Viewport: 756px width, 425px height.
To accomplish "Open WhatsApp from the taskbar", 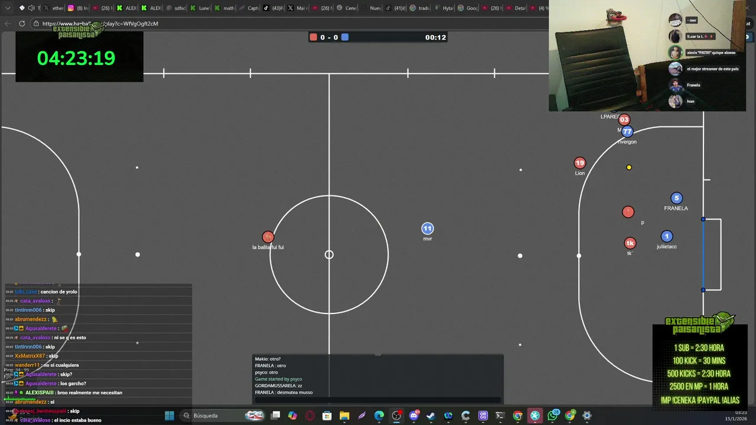I will point(552,416).
